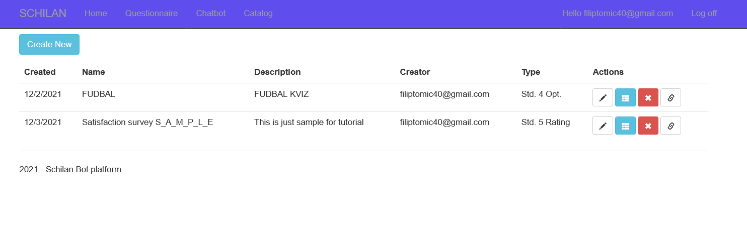Open the Chatbot page in navbar
The width and height of the screenshot is (747, 238).
point(211,14)
